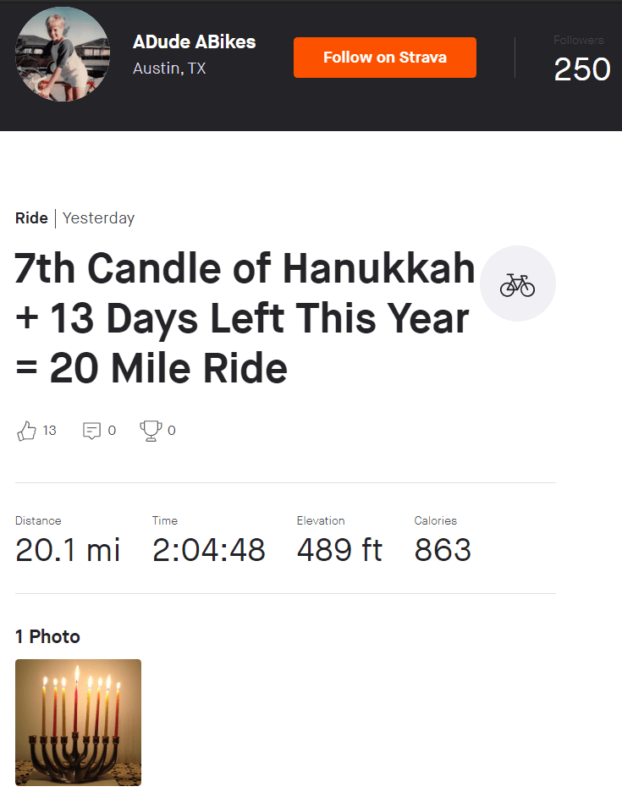The image size is (622, 792).
Task: Click the Followers label
Action: 579,40
